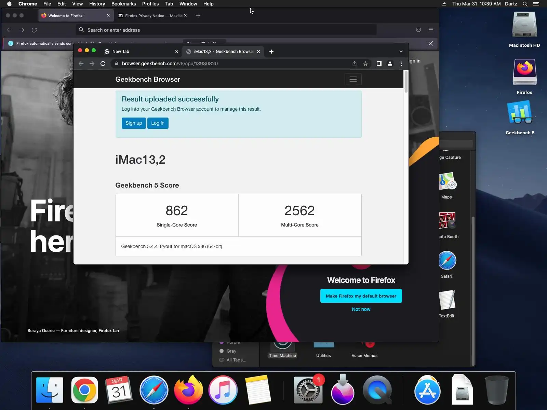Close the New Tab tab in Chrome
The height and width of the screenshot is (410, 547).
pyautogui.click(x=177, y=52)
